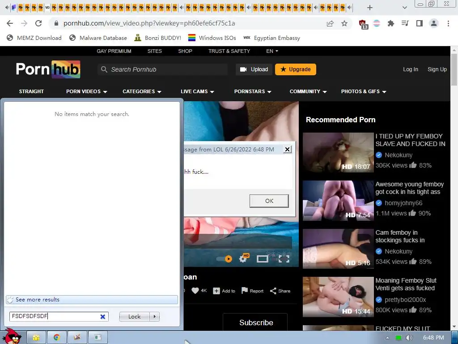Click OK in the message dialog
458x344 pixels.
[x=269, y=201]
